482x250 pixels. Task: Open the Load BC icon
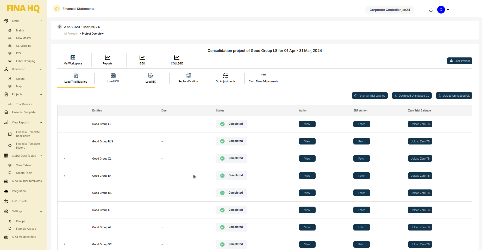point(151,76)
